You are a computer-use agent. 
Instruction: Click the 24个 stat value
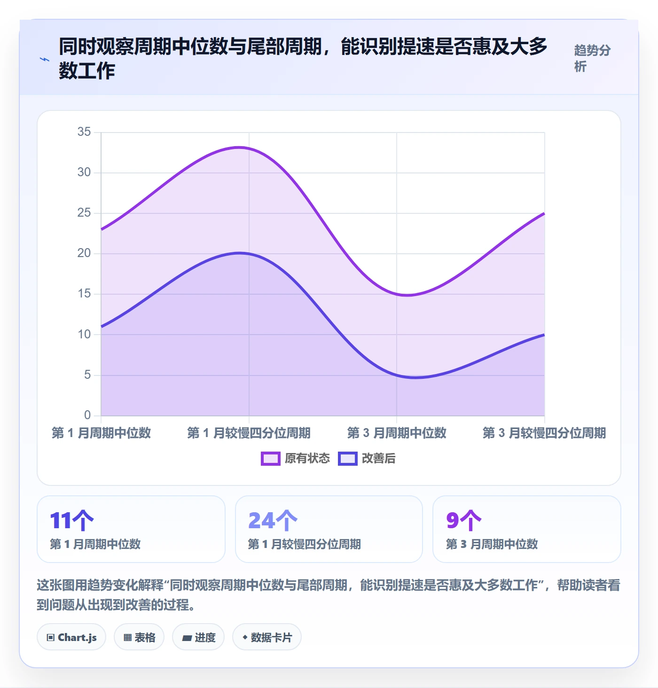[273, 520]
